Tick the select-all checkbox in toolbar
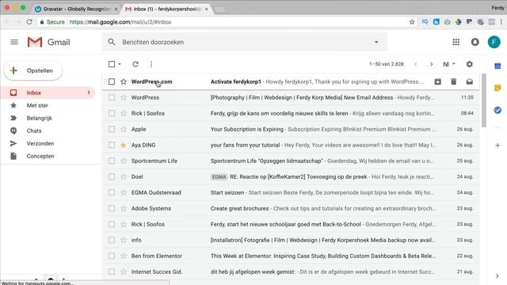 click(x=112, y=64)
